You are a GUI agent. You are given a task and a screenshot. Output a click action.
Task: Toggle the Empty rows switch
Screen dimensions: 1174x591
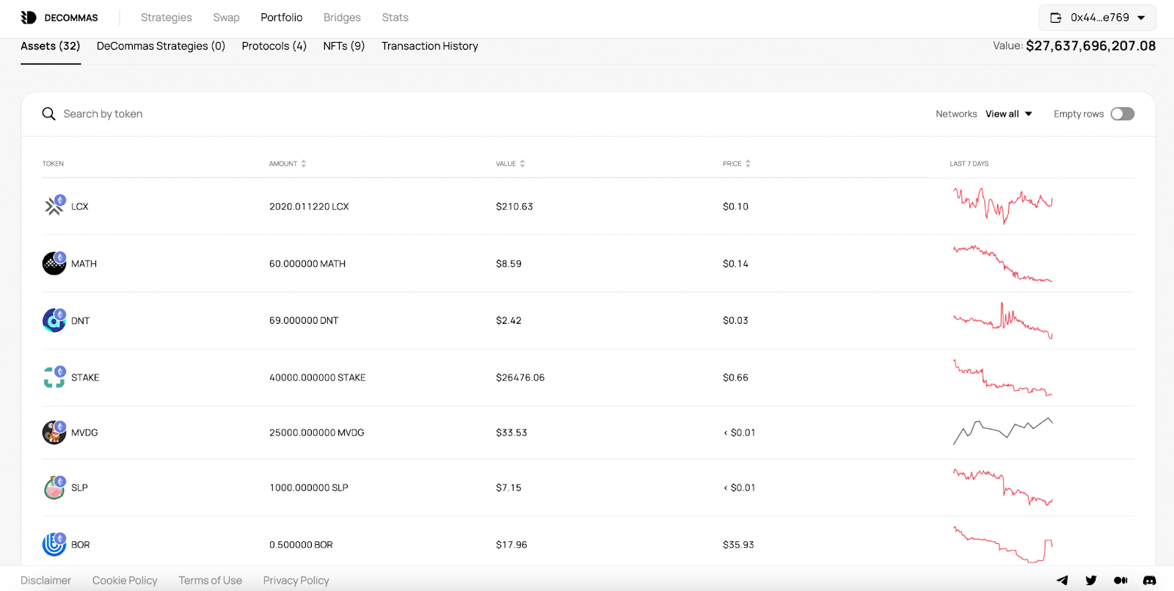[x=1122, y=114]
